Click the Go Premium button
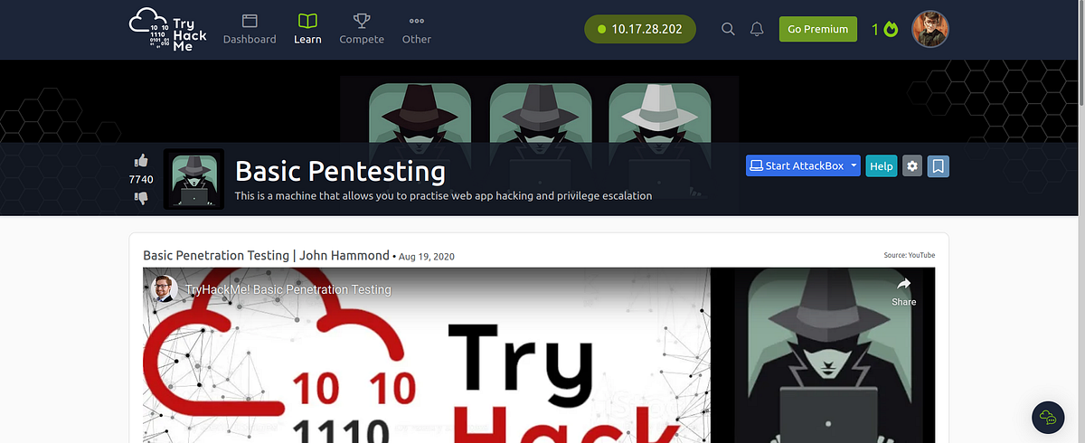Viewport: 1085px width, 443px height. pos(818,29)
